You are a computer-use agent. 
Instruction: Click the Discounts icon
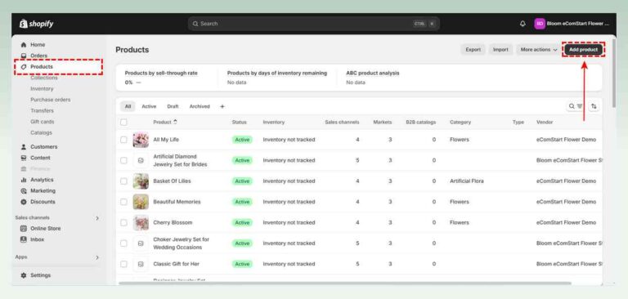pos(24,202)
